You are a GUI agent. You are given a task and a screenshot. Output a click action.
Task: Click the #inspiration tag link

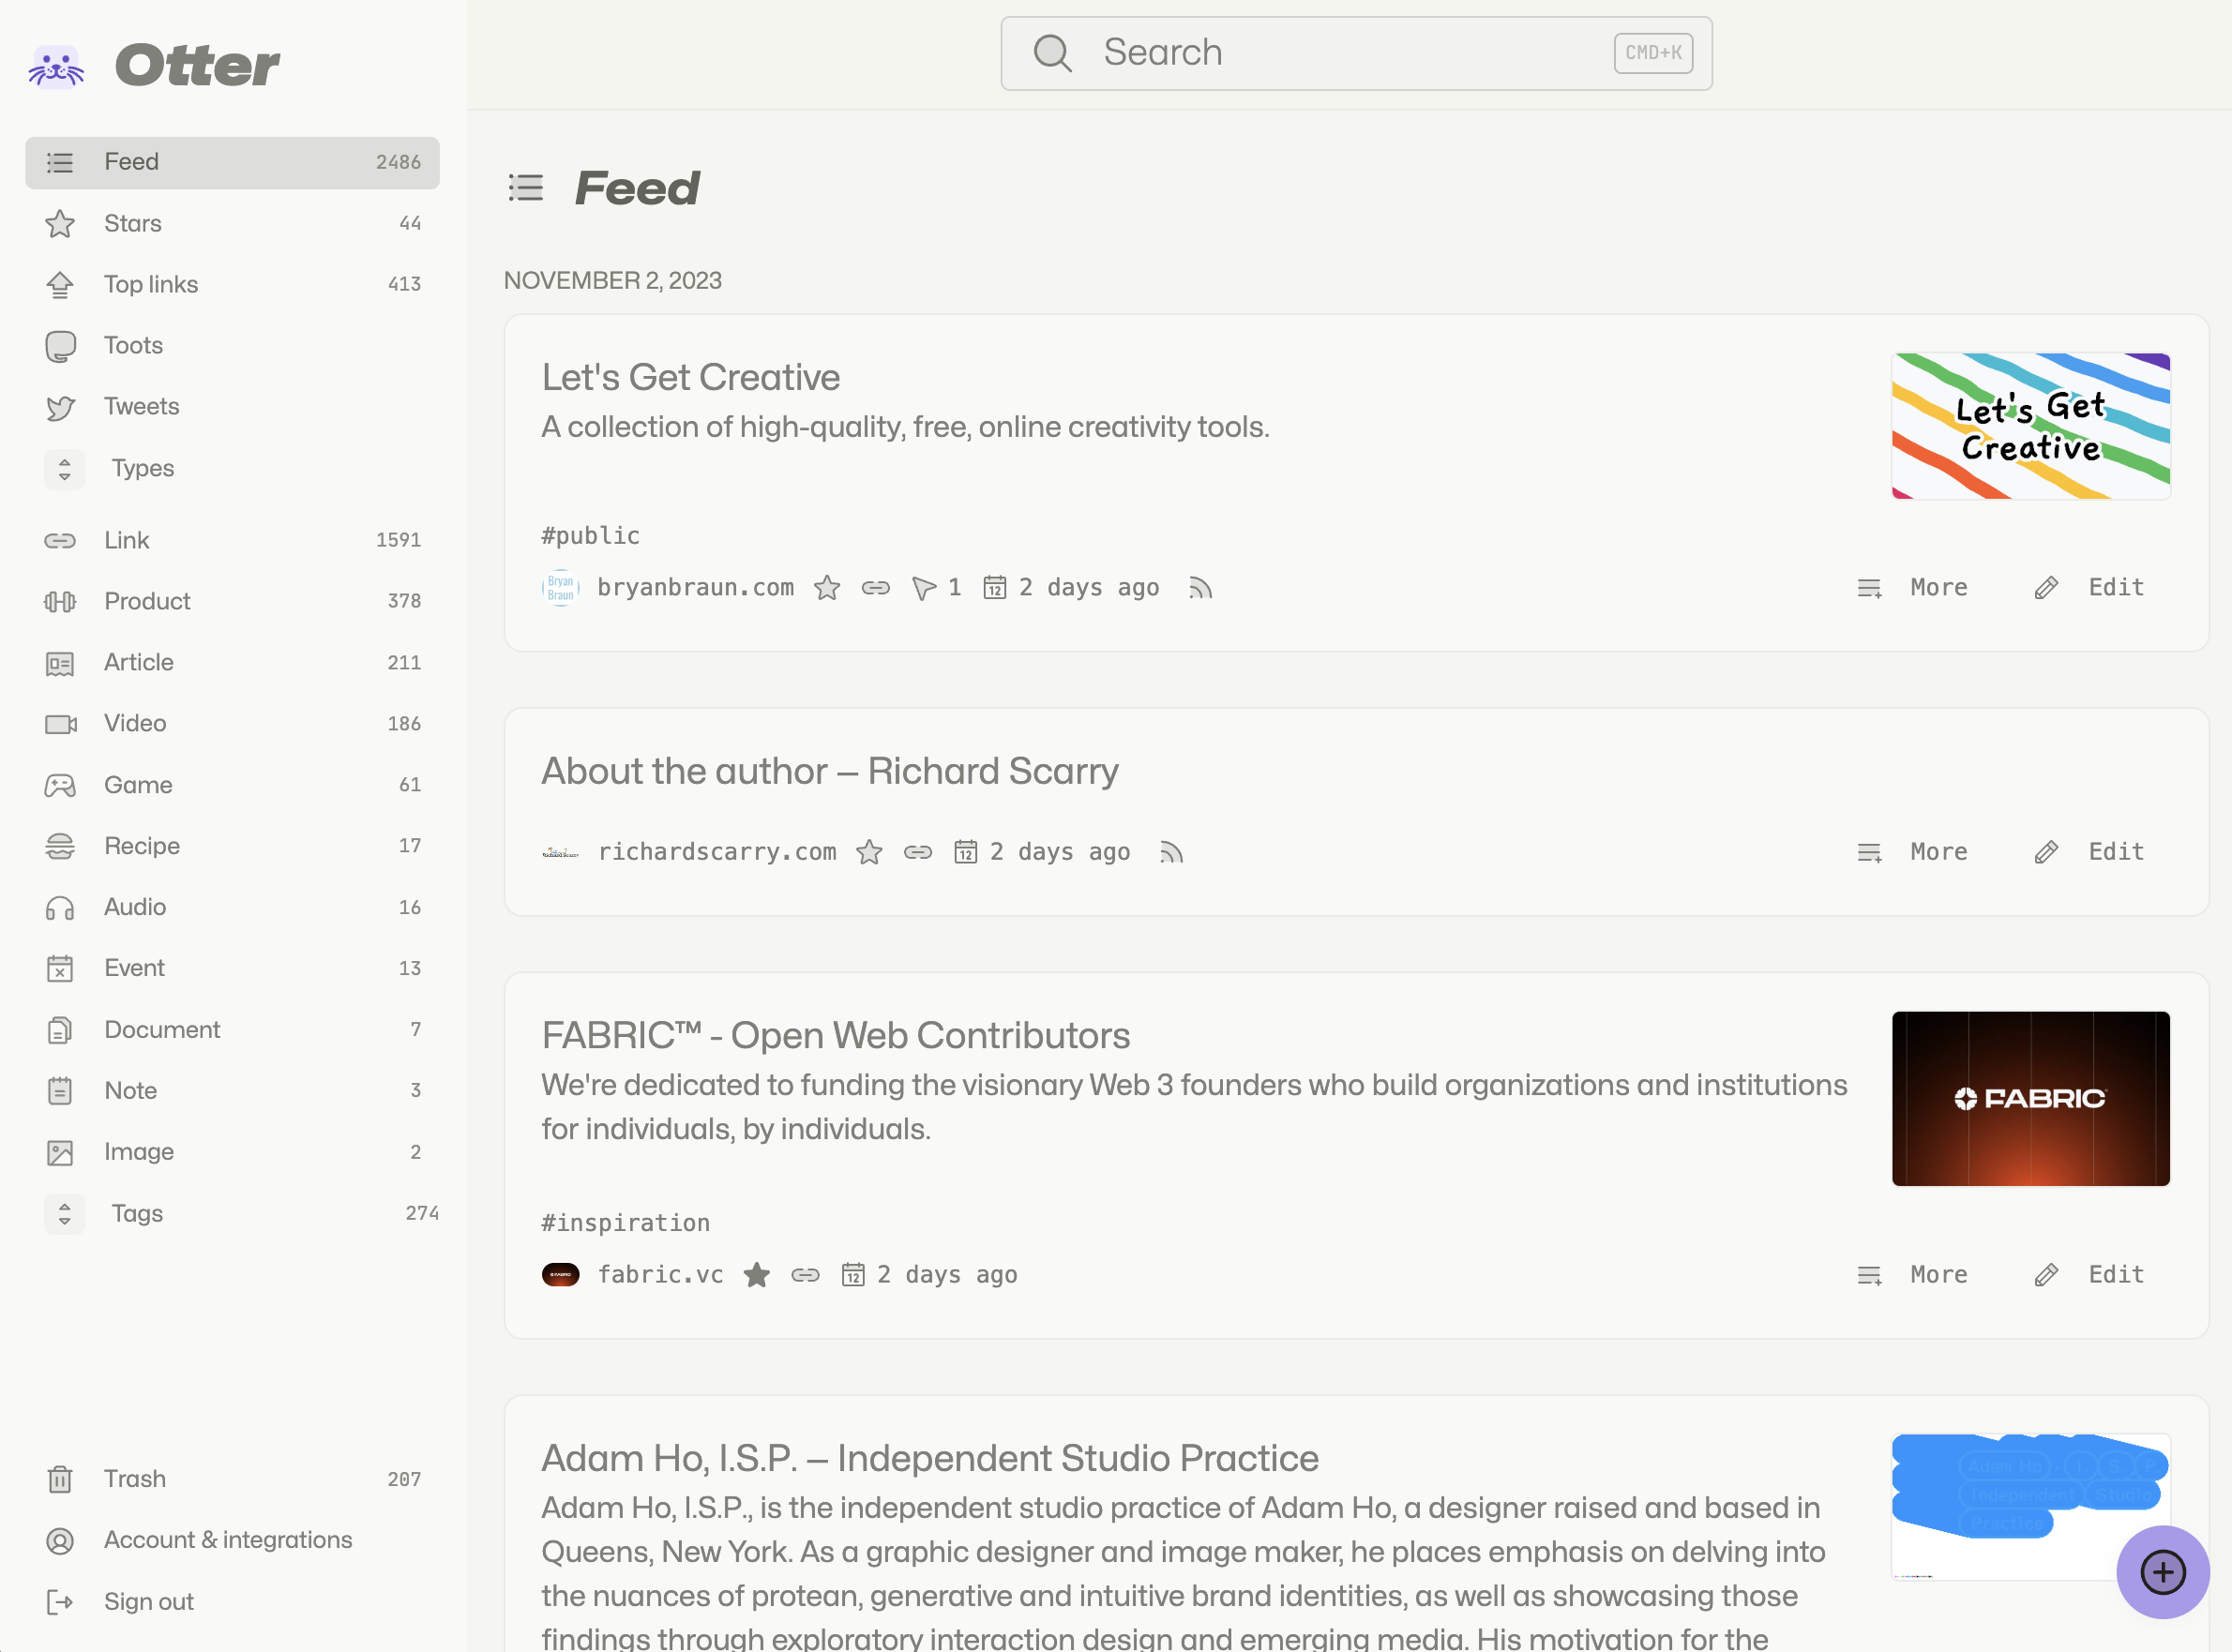coord(625,1223)
